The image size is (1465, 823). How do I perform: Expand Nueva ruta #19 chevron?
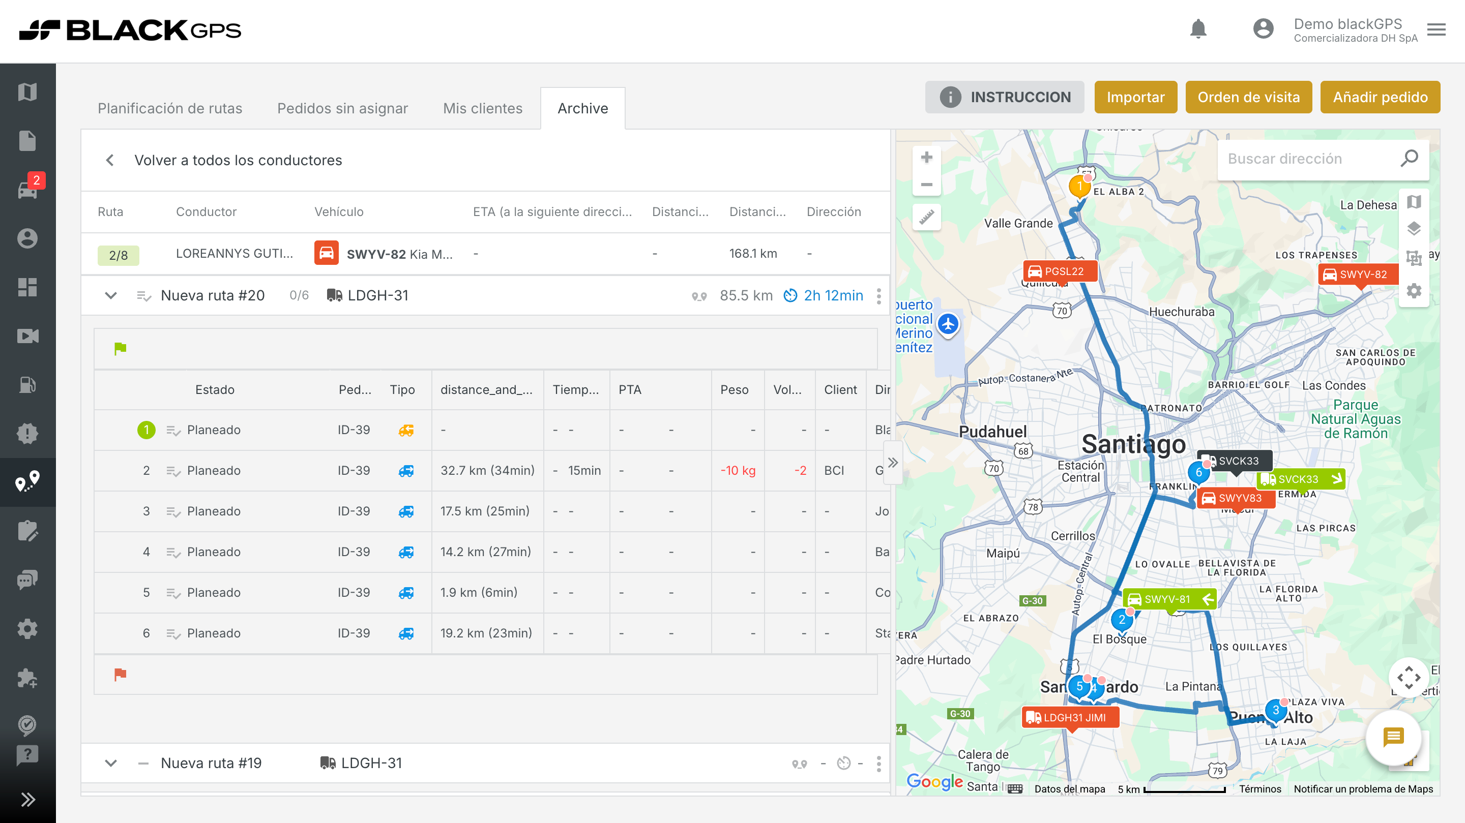111,763
